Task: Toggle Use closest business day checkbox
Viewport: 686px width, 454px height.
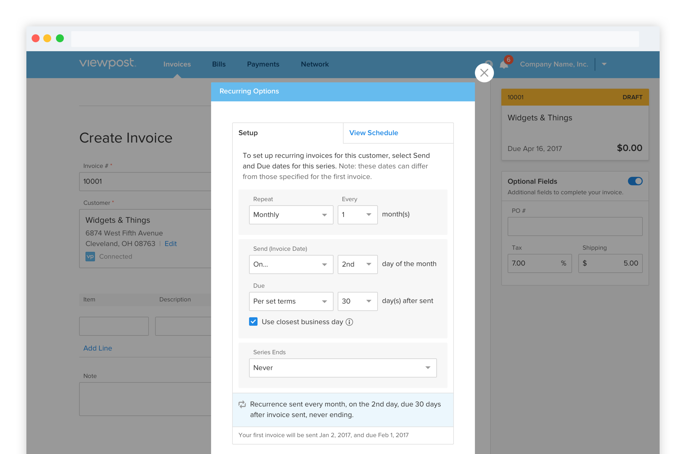Action: [x=253, y=322]
